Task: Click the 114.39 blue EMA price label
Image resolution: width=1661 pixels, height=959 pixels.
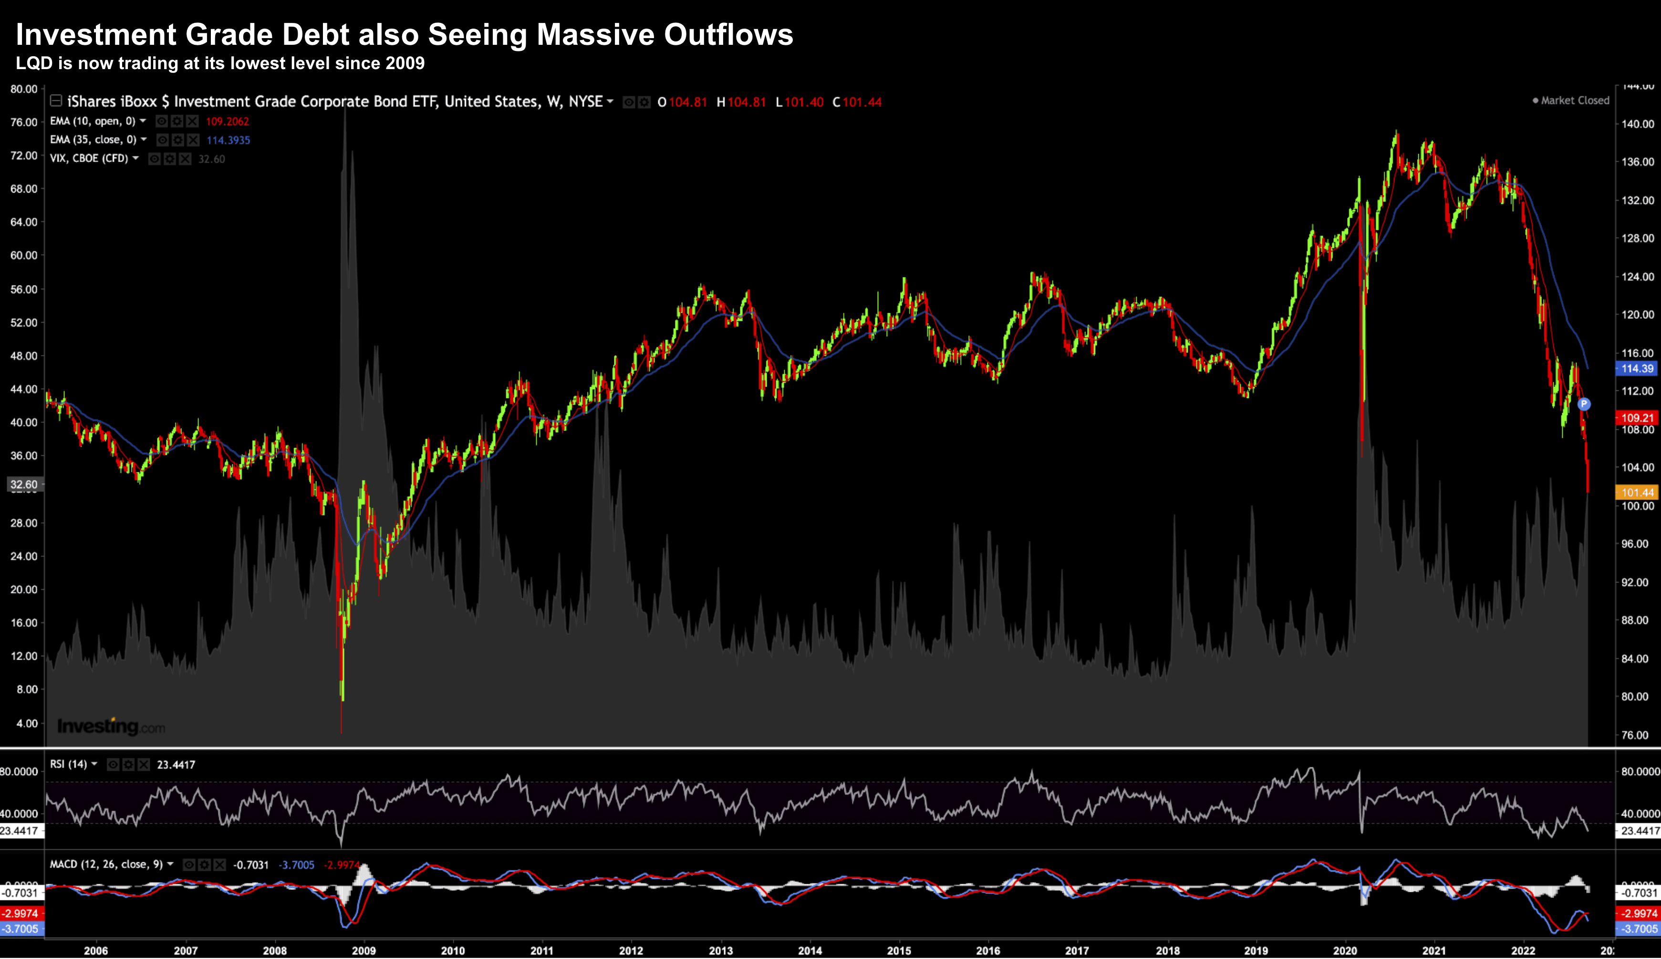Action: click(1637, 369)
